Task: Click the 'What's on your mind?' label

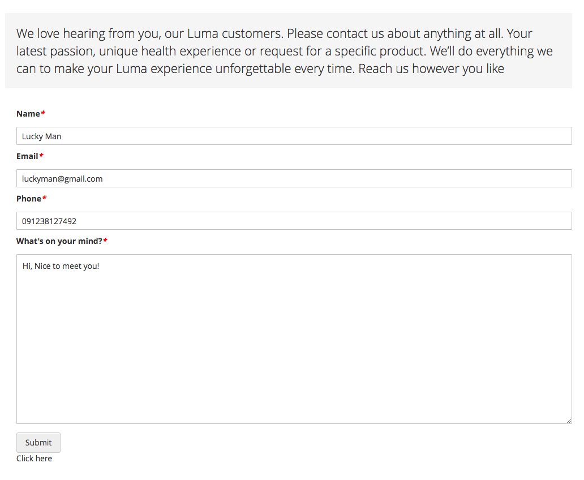Action: [x=59, y=241]
